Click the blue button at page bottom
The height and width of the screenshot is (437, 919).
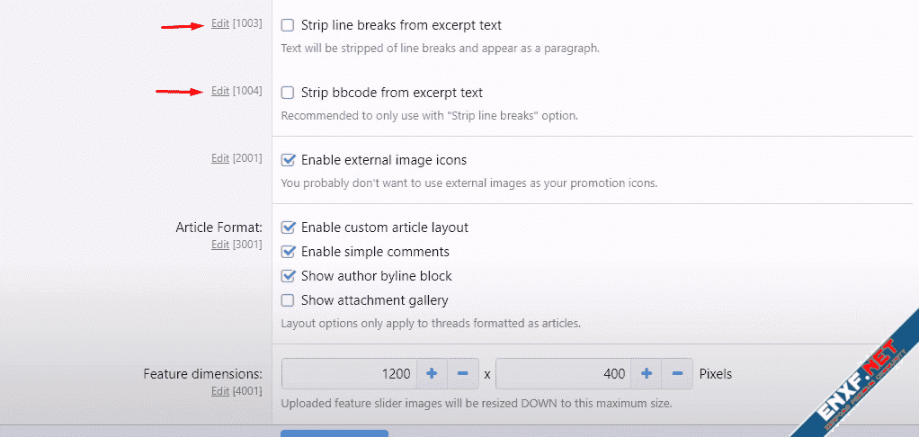click(335, 433)
